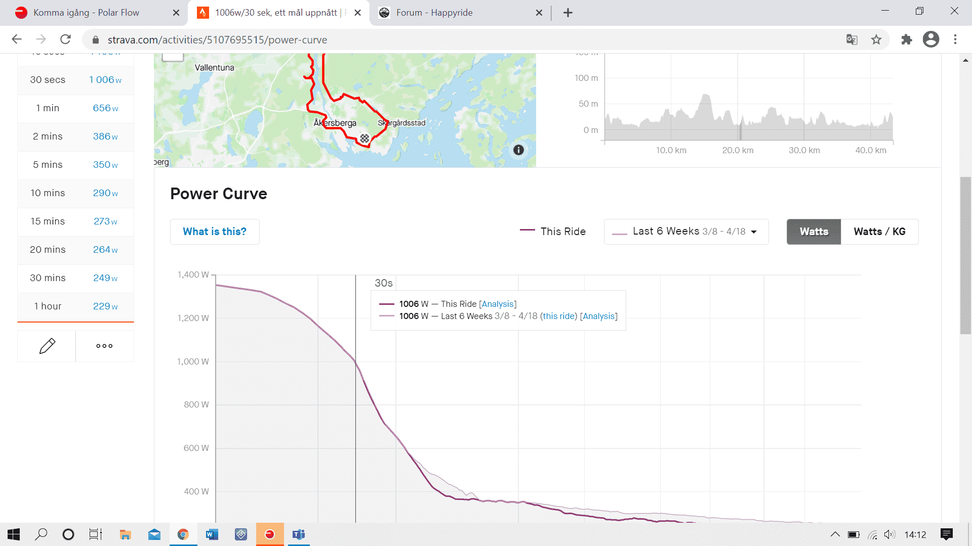Open Chrome profile avatar icon

point(930,39)
